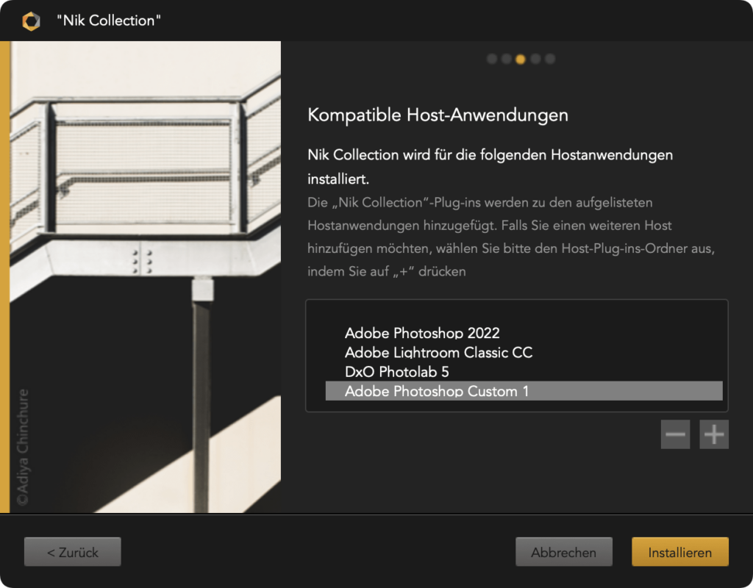Click the staircase photo on the left

coord(145,277)
